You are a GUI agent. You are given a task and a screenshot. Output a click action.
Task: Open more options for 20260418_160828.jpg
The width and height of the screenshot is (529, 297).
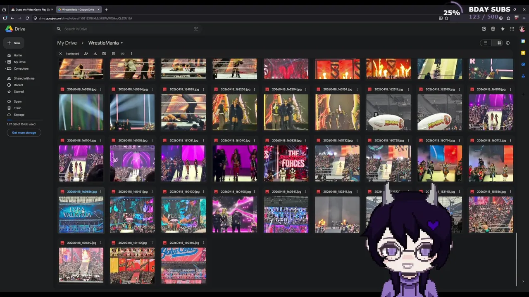(x=305, y=141)
